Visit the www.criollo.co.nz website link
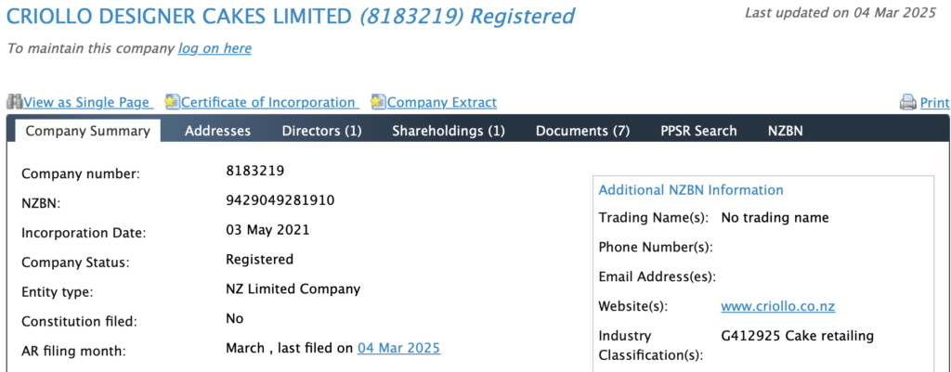 778,306
